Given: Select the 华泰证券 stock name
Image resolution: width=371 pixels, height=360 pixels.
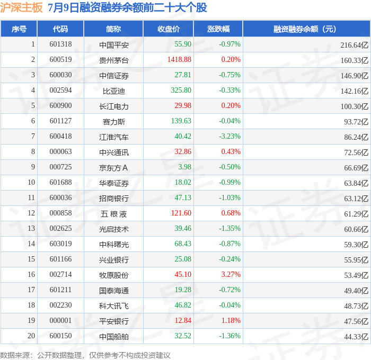Looking at the screenshot, I should pos(114,183).
